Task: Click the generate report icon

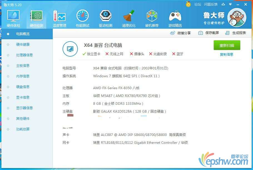Action: 227,33
